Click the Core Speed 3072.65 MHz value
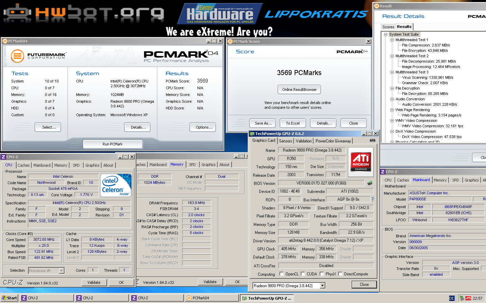Screen dimensions: 486x303 [x=44, y=240]
